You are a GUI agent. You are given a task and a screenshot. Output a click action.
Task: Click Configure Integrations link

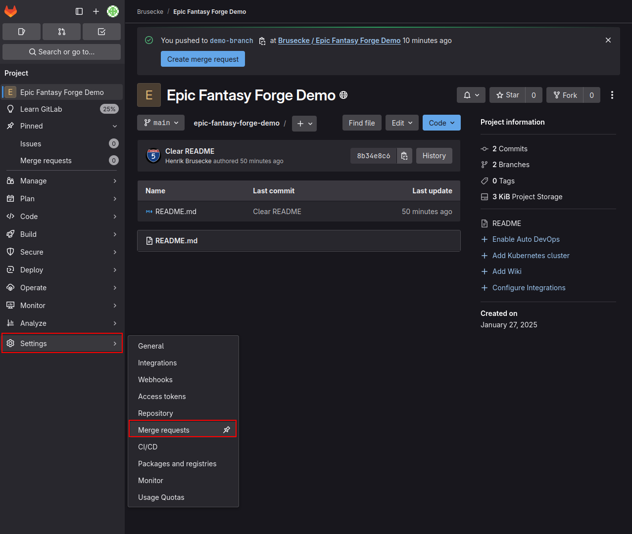point(529,288)
